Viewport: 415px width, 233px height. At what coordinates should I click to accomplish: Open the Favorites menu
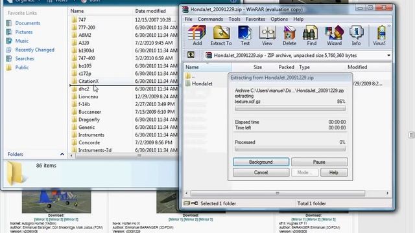(x=255, y=19)
